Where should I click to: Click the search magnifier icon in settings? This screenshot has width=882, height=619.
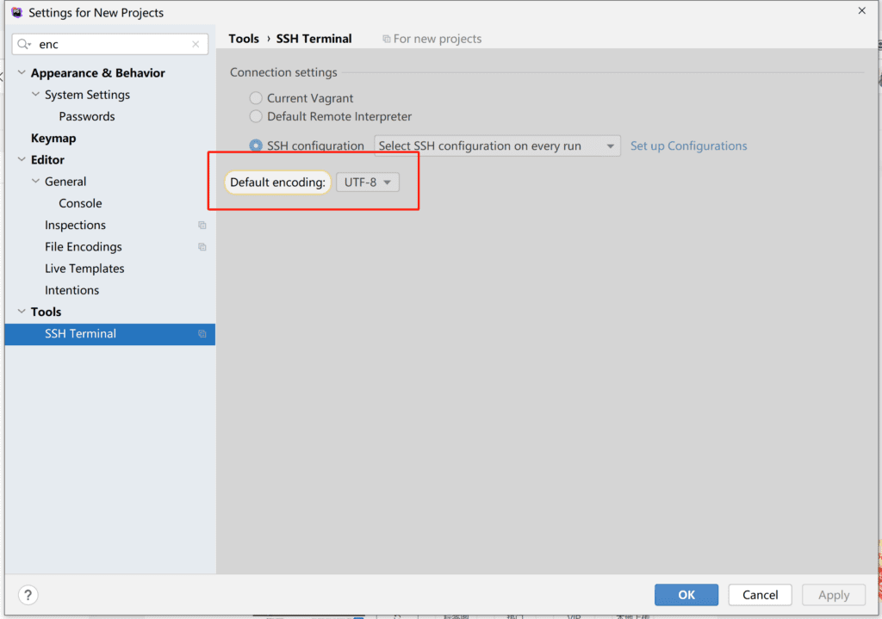[x=24, y=44]
